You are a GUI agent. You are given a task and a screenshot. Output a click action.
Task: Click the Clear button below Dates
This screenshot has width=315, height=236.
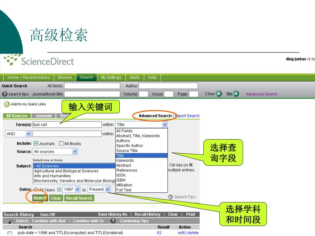pyautogui.click(x=56, y=198)
